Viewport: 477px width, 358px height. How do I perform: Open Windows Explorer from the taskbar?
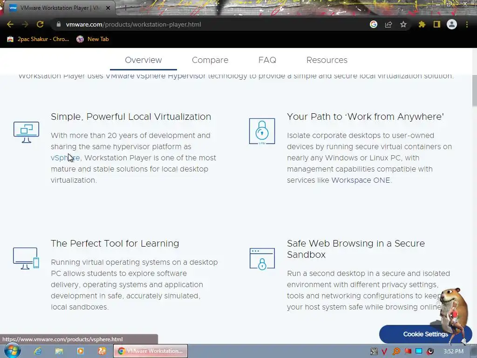point(59,351)
